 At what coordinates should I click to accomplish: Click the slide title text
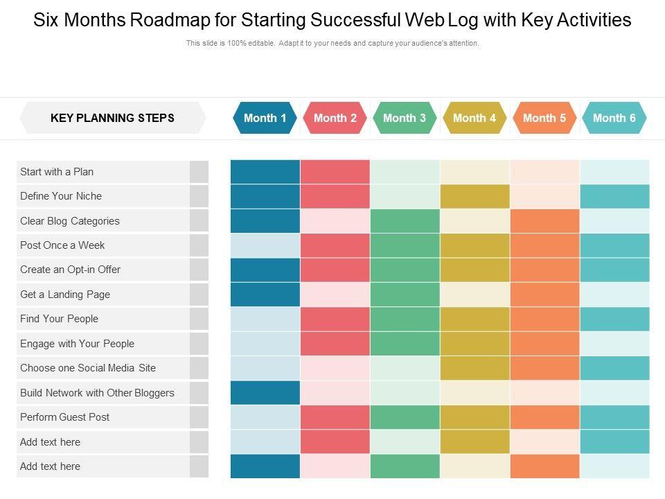tap(332, 20)
